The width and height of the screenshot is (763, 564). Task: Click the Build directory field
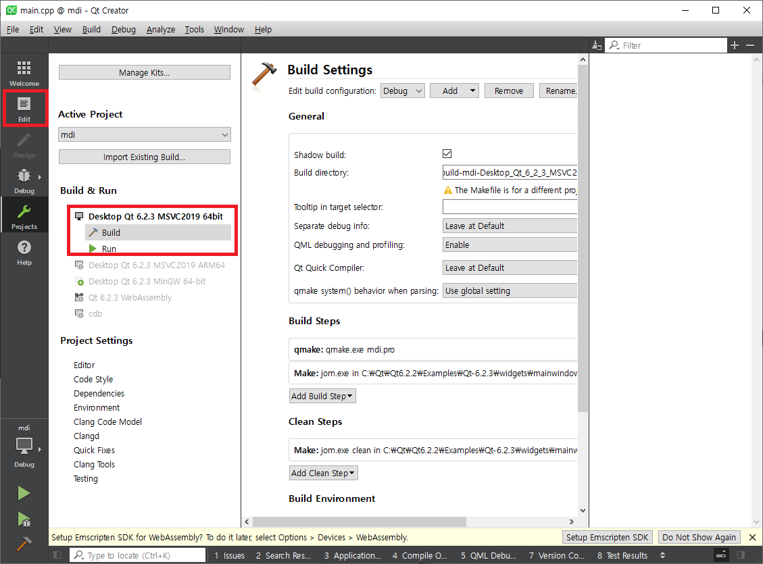[510, 172]
